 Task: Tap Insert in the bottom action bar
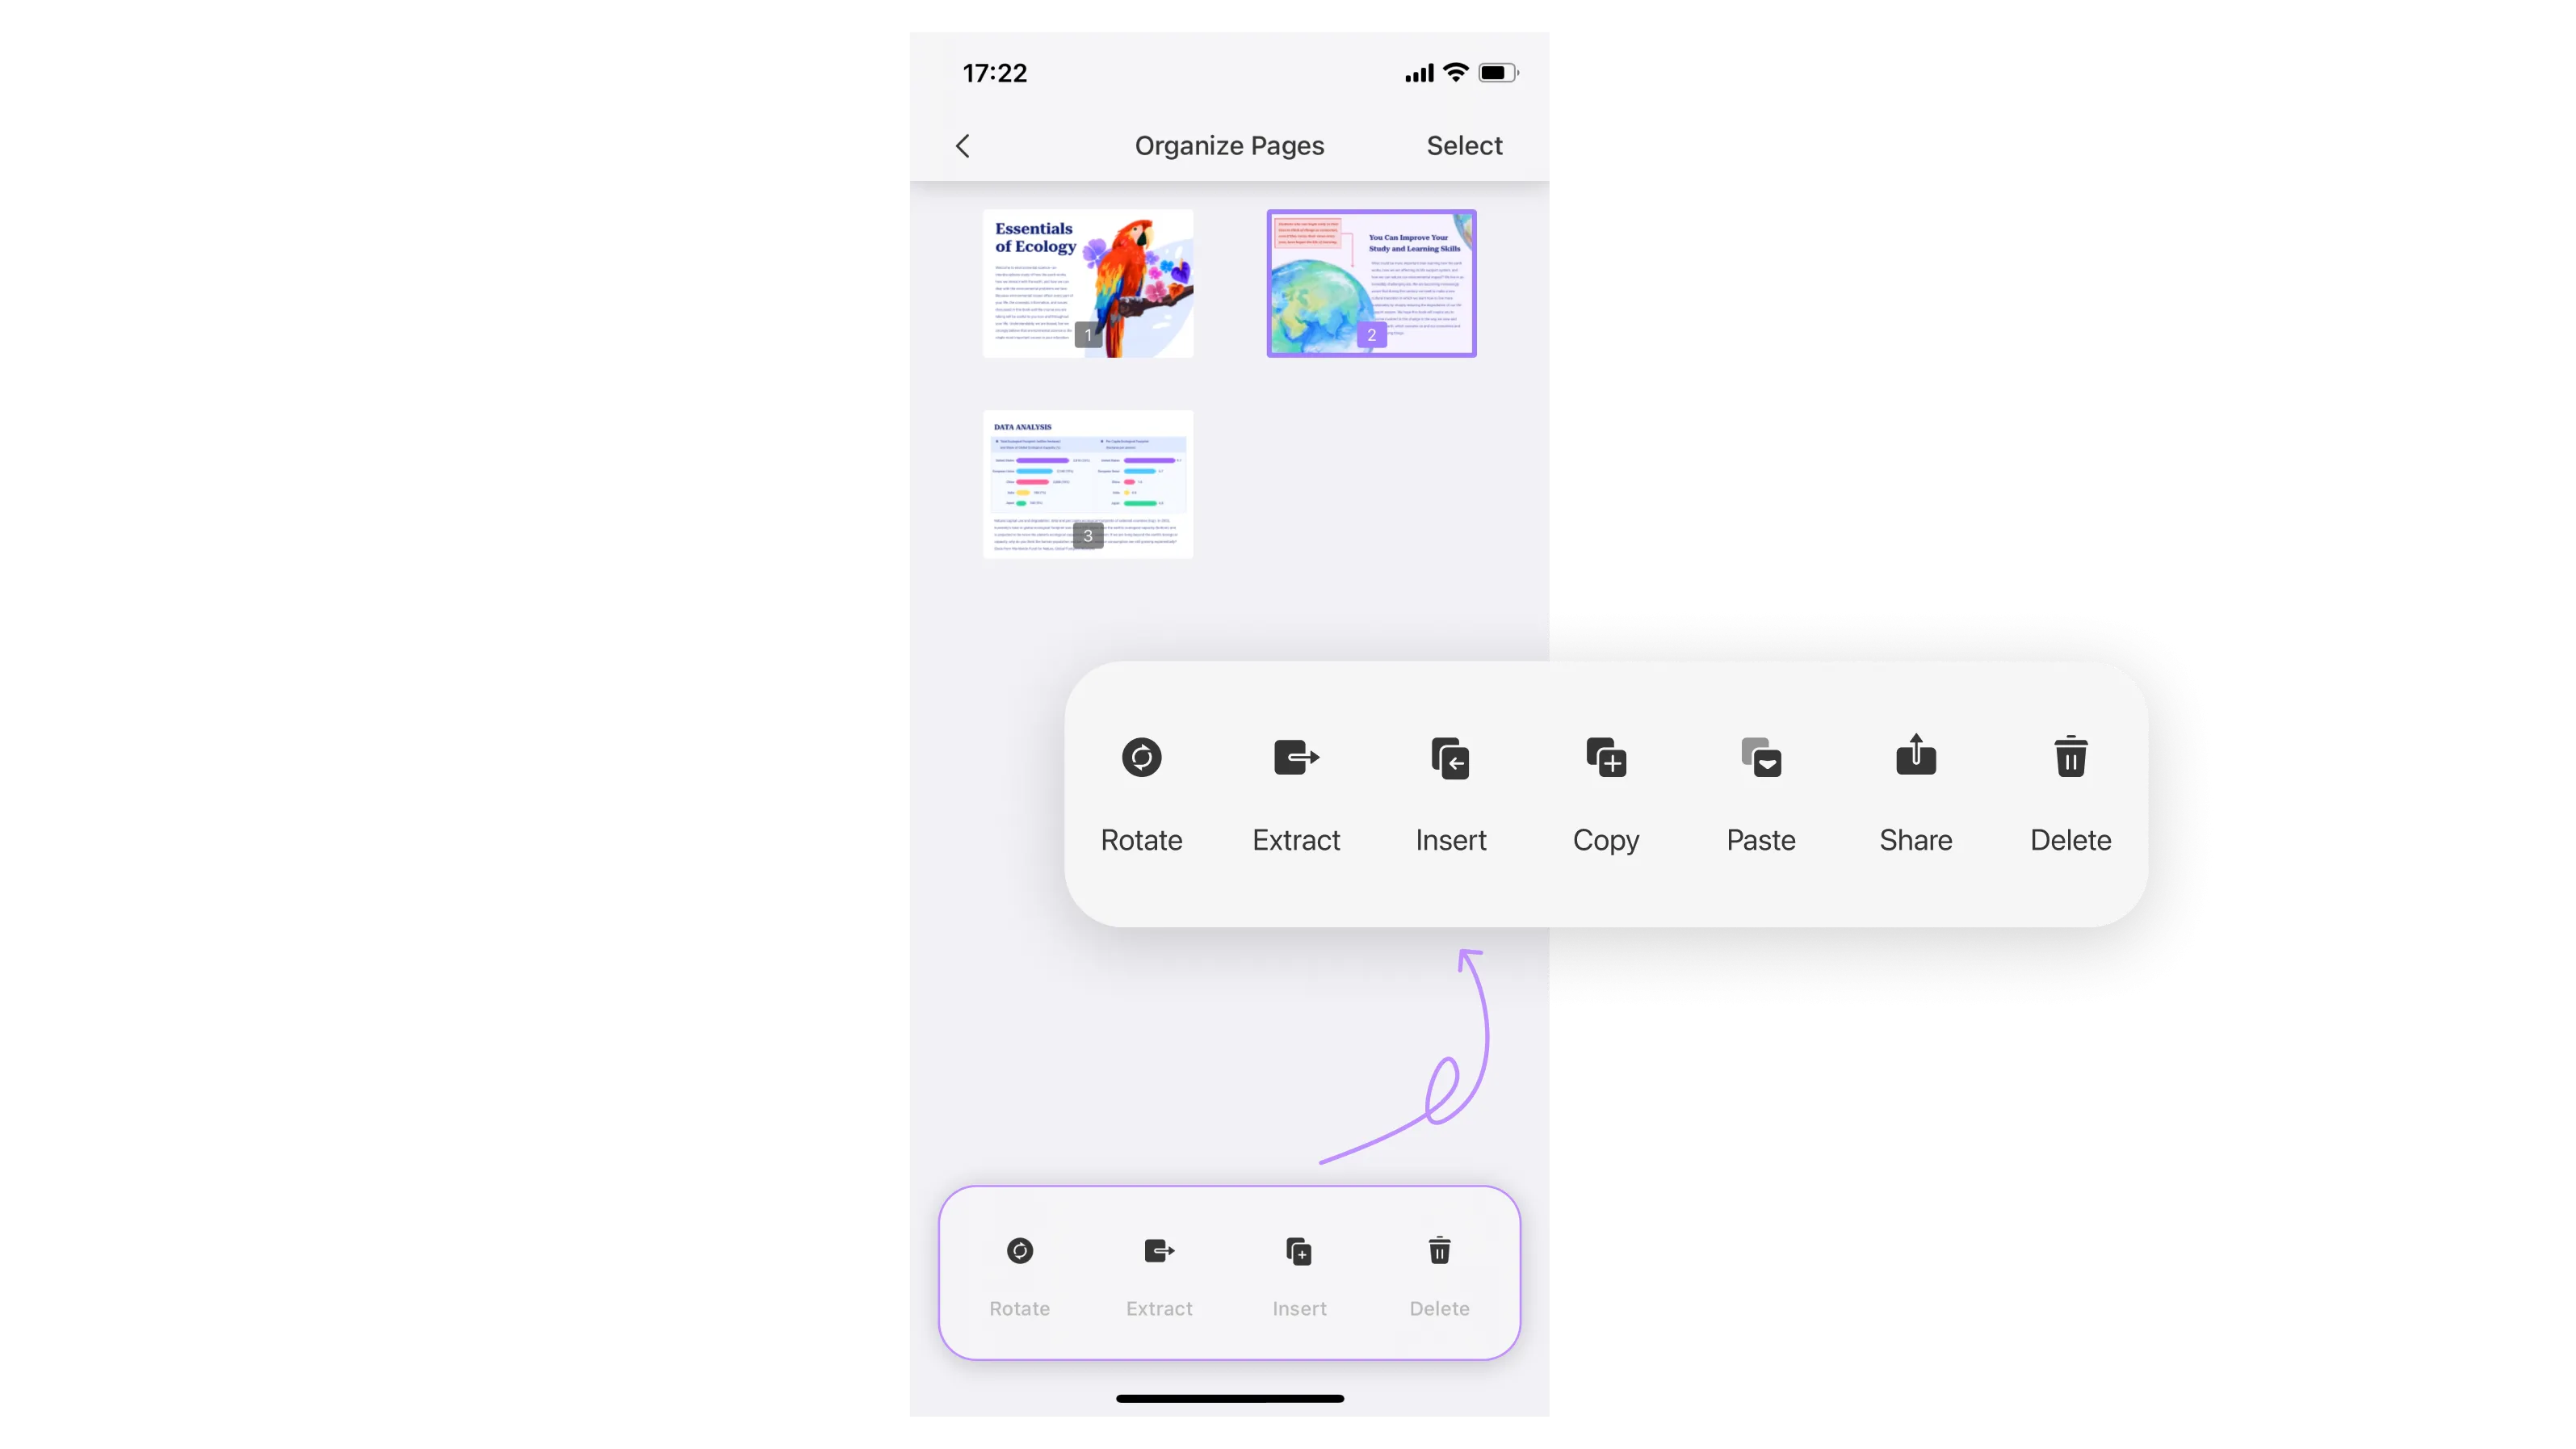coord(1298,1272)
